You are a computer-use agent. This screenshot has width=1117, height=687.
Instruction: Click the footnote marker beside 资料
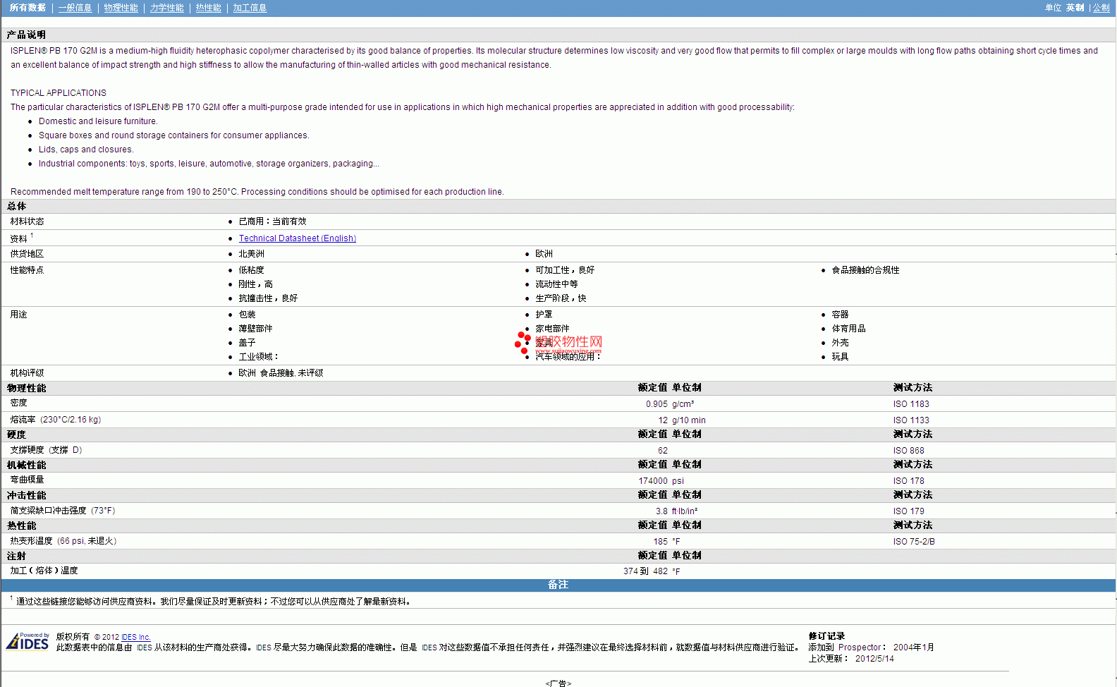pos(32,236)
